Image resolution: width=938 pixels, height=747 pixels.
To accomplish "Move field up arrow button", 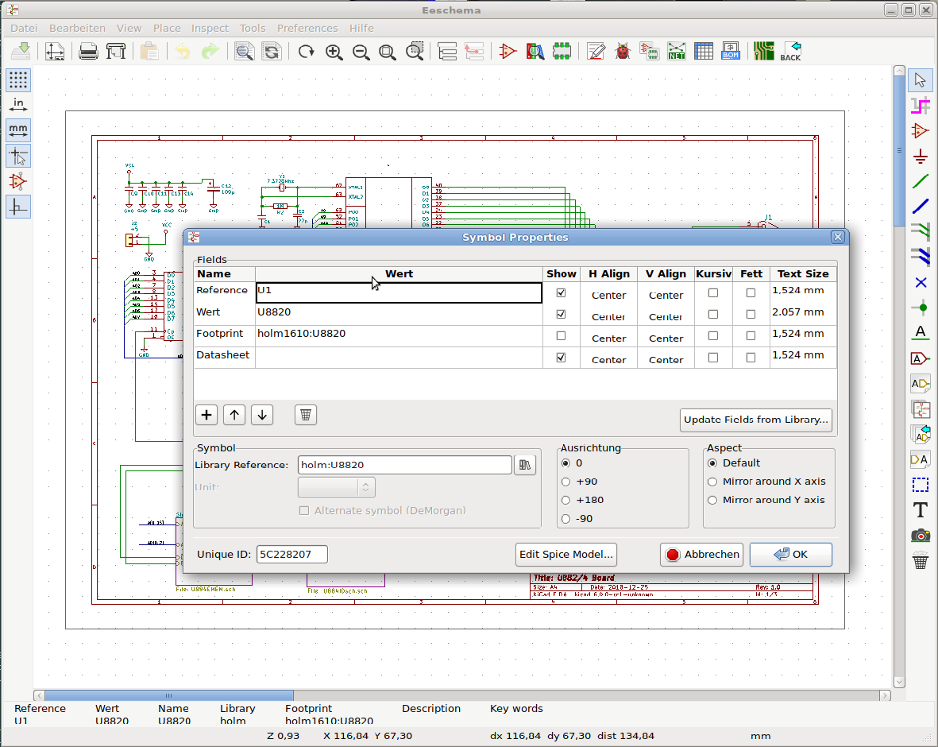I will coord(234,415).
